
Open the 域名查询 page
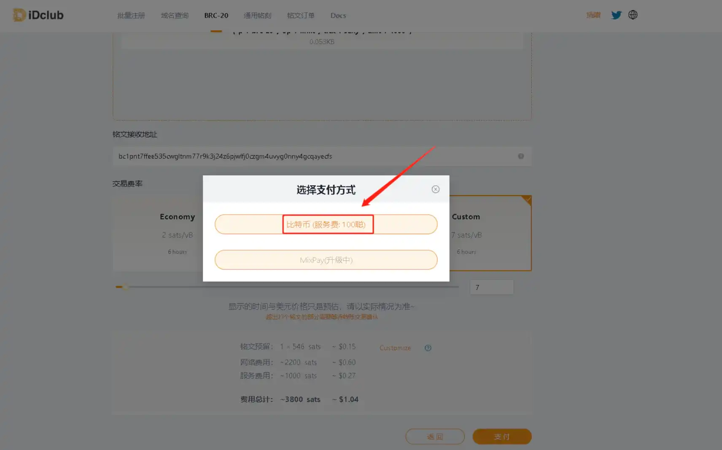[174, 15]
